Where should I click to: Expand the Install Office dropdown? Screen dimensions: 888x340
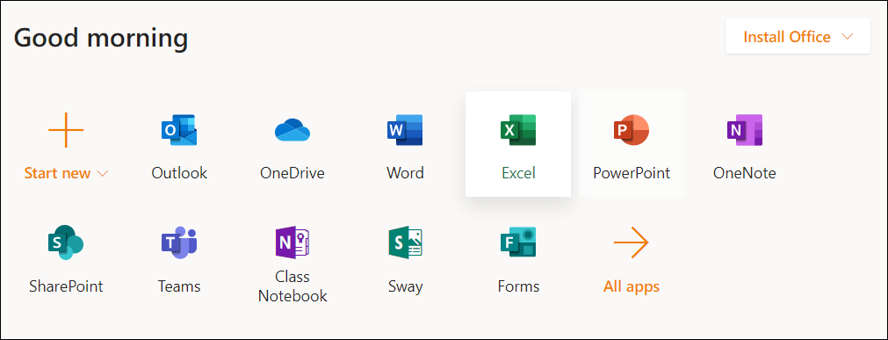(x=798, y=37)
